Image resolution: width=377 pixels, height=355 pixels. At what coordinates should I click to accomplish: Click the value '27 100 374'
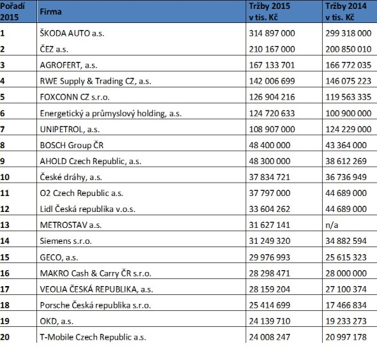pos(346,289)
